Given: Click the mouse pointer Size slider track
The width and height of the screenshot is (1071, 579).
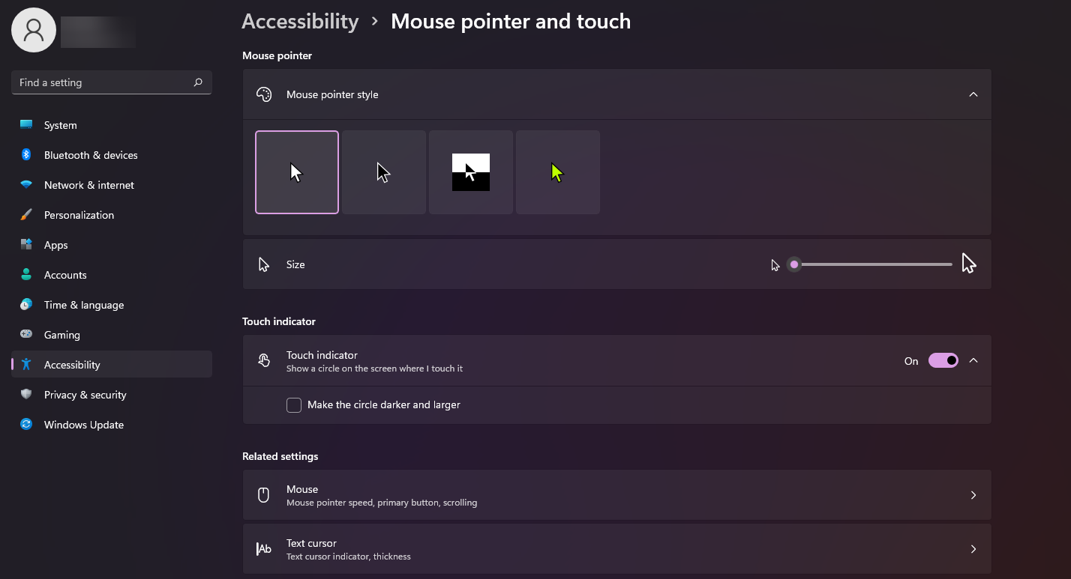Looking at the screenshot, I should [870, 264].
